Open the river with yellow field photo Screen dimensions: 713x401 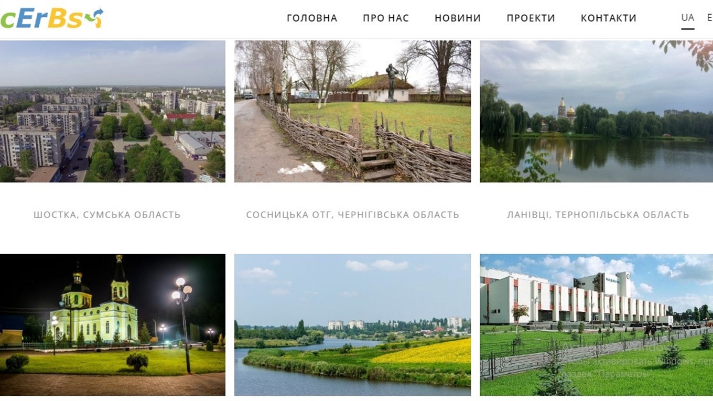point(352,325)
